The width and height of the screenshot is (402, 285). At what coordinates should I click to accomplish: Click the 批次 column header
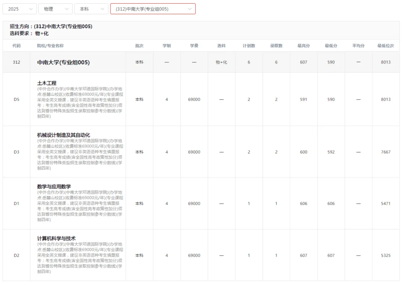point(139,46)
